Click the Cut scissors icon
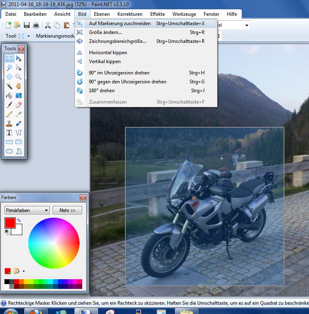This screenshot has height=314, width=309. pyautogui.click(x=47, y=25)
